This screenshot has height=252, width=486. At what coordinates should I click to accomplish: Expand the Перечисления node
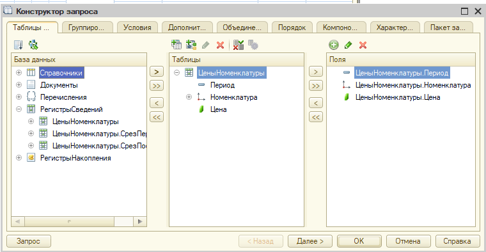click(x=19, y=97)
